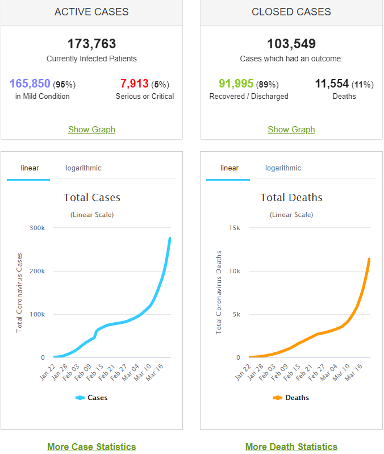
Task: Click the 11,554 deaths figure
Action: [332, 84]
